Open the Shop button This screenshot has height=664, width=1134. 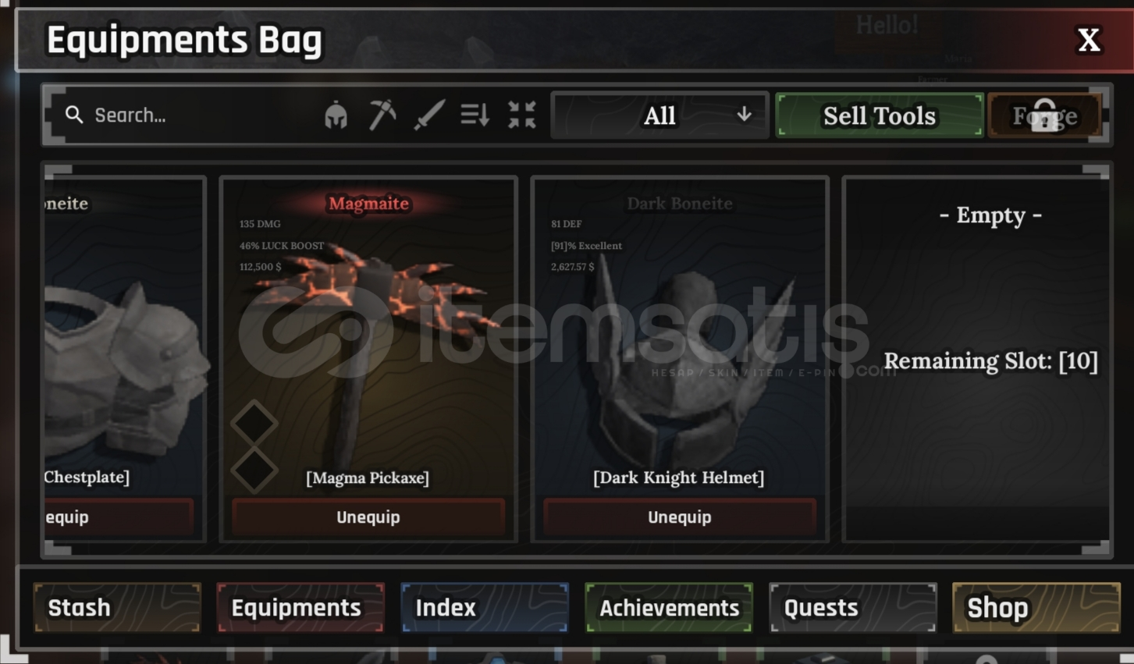tap(1036, 607)
